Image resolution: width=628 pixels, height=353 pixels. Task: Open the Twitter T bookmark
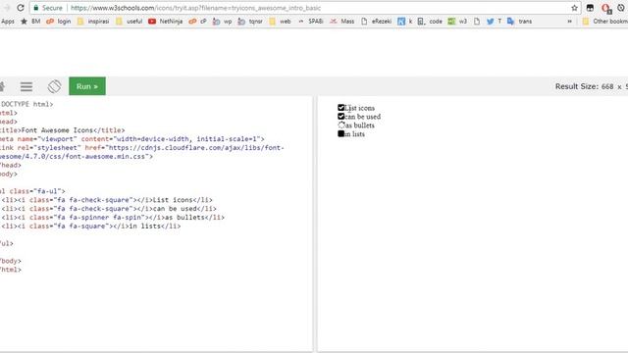click(x=494, y=22)
